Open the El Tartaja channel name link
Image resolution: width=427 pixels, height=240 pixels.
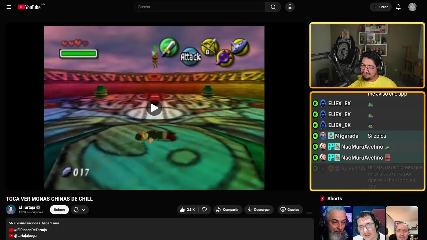(27, 207)
